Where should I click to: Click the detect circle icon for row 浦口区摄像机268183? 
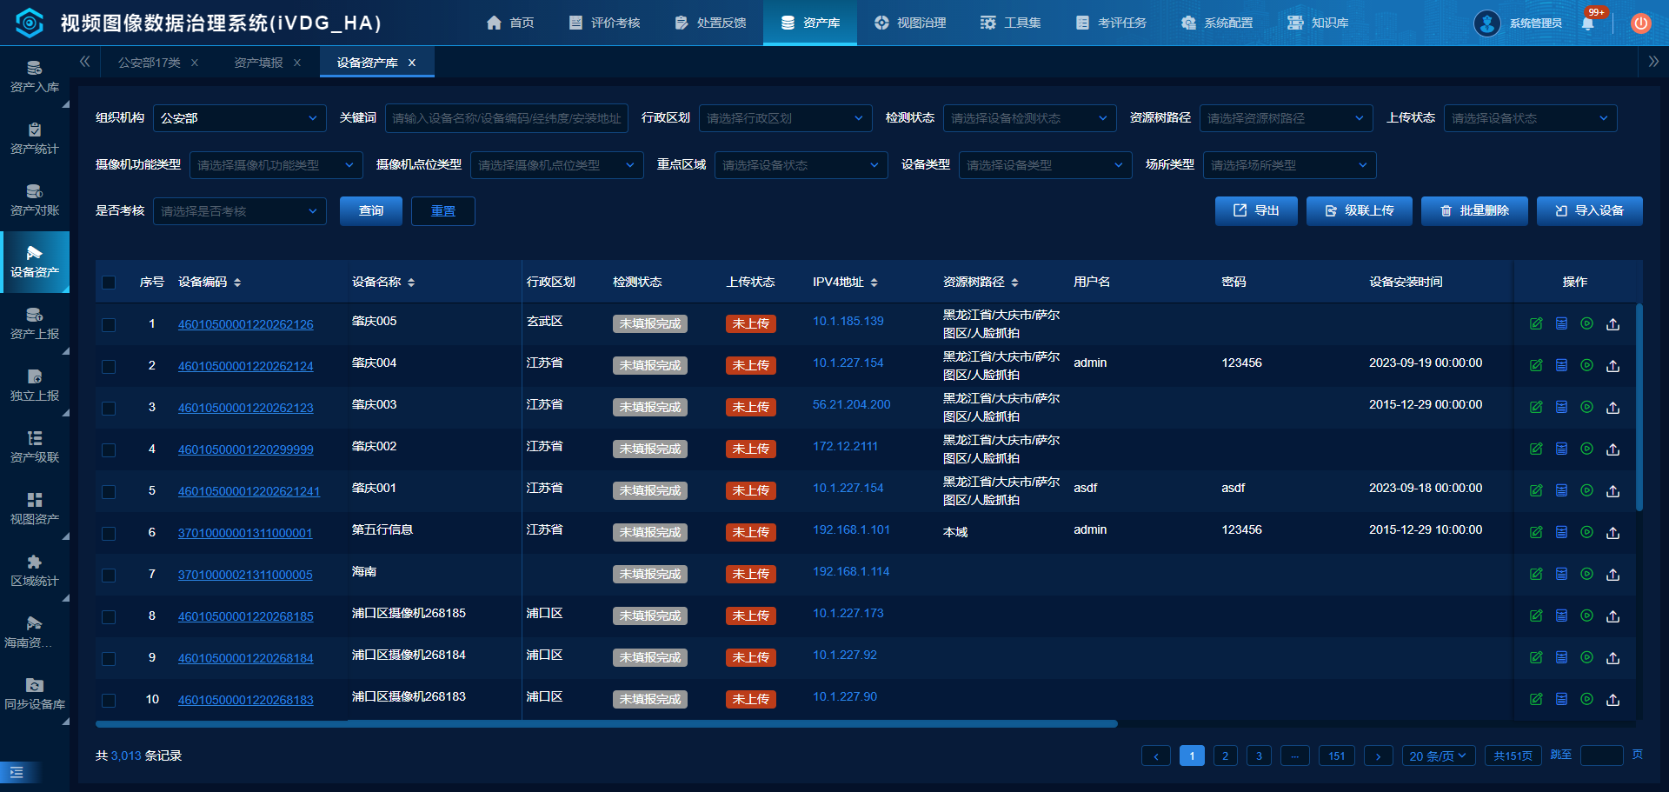coord(1586,700)
